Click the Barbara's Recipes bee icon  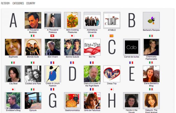(x=151, y=20)
